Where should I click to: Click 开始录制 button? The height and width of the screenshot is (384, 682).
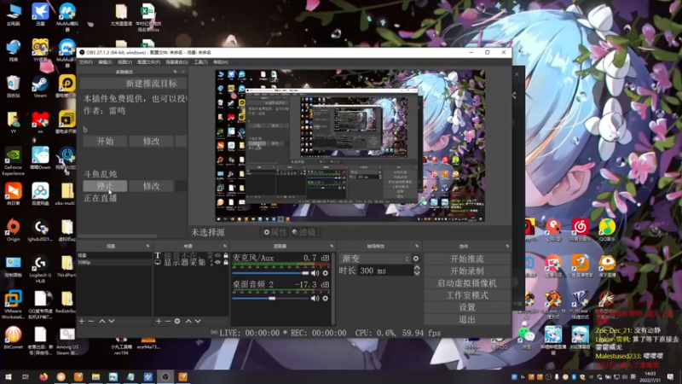point(467,271)
